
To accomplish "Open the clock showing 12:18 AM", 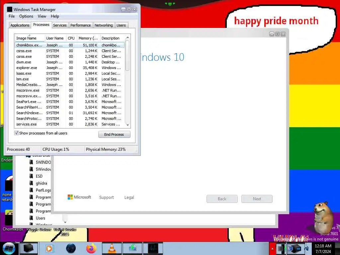I will click(323, 249).
